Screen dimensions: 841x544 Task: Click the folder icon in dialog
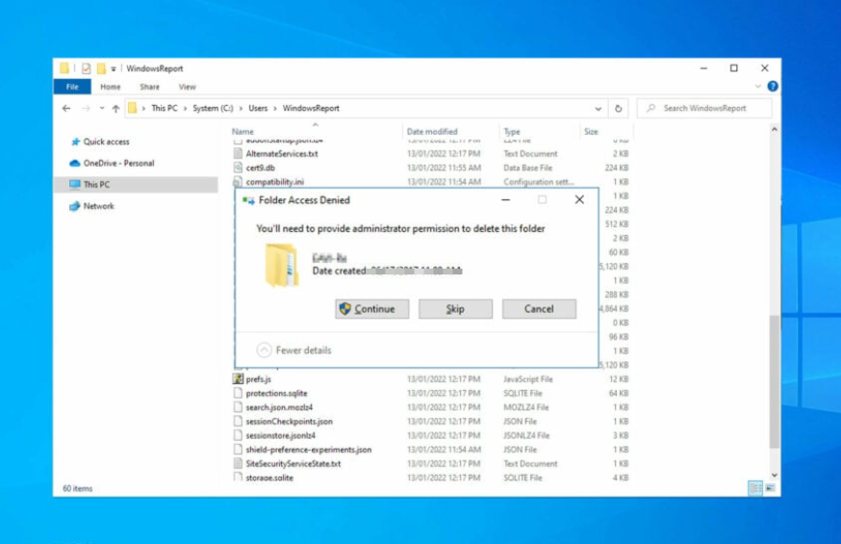282,265
